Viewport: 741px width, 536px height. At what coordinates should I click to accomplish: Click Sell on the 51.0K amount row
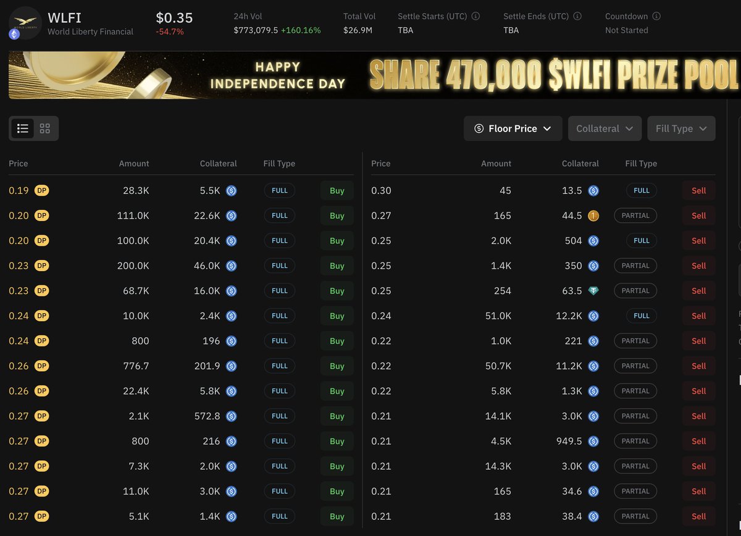[699, 316]
